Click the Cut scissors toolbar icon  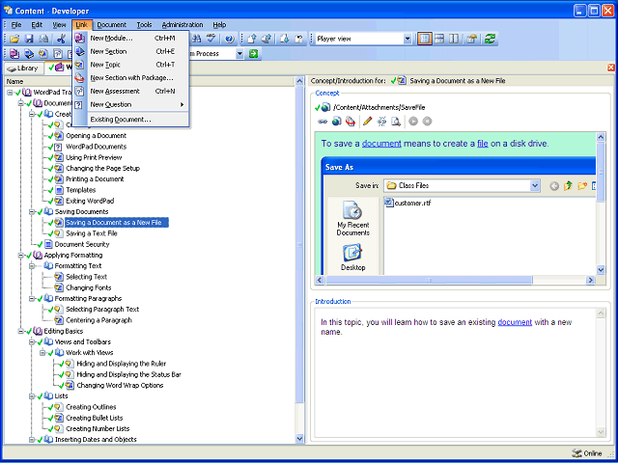61,39
